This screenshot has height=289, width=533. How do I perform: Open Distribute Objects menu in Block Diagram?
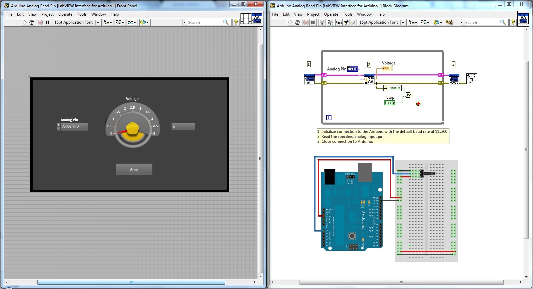pos(425,22)
